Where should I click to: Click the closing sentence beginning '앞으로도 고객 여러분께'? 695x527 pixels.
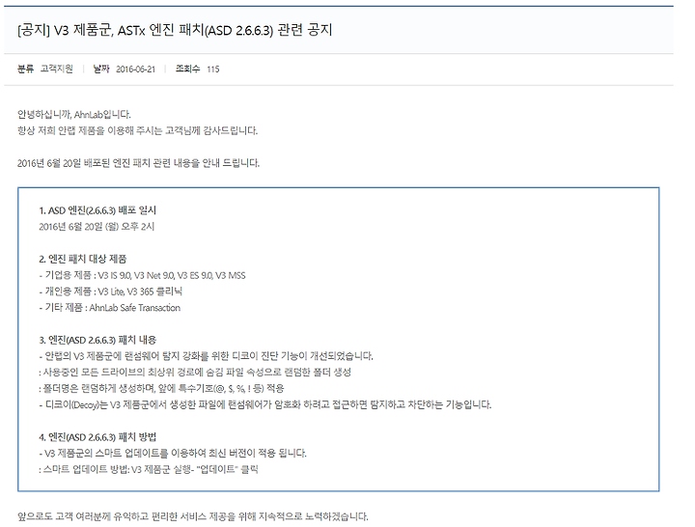[x=193, y=516]
